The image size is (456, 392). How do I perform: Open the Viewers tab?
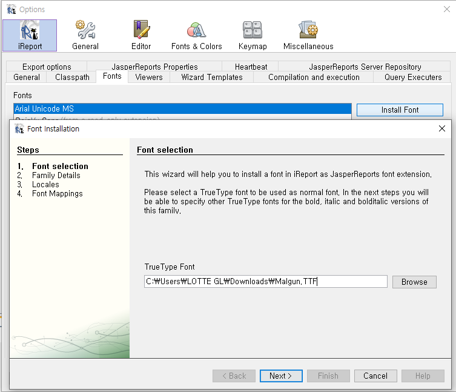(x=148, y=77)
